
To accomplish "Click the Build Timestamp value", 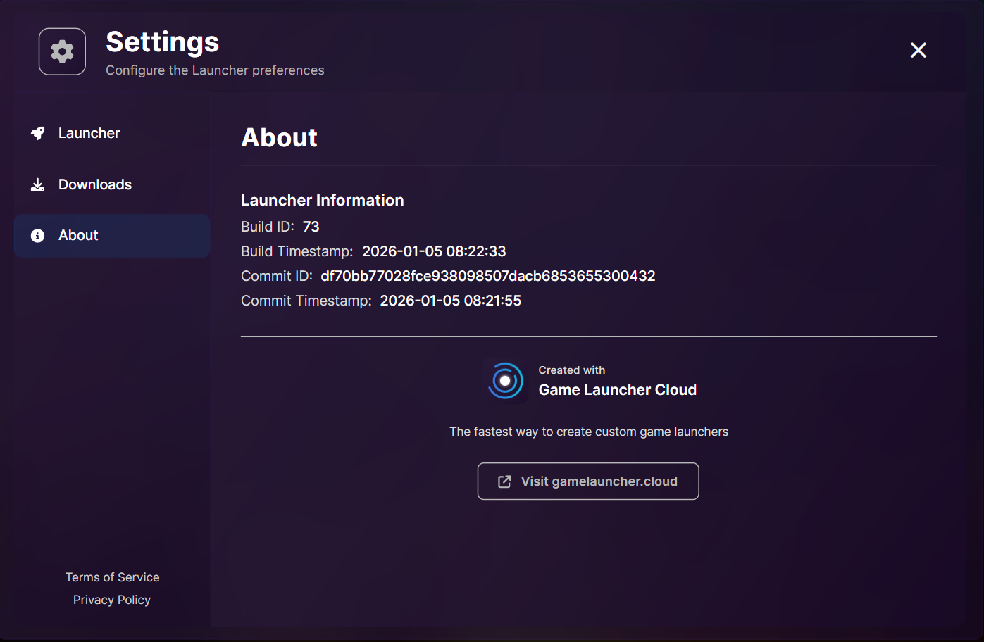I will point(434,251).
